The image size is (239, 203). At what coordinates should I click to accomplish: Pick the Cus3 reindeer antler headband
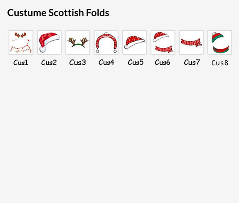(x=78, y=43)
